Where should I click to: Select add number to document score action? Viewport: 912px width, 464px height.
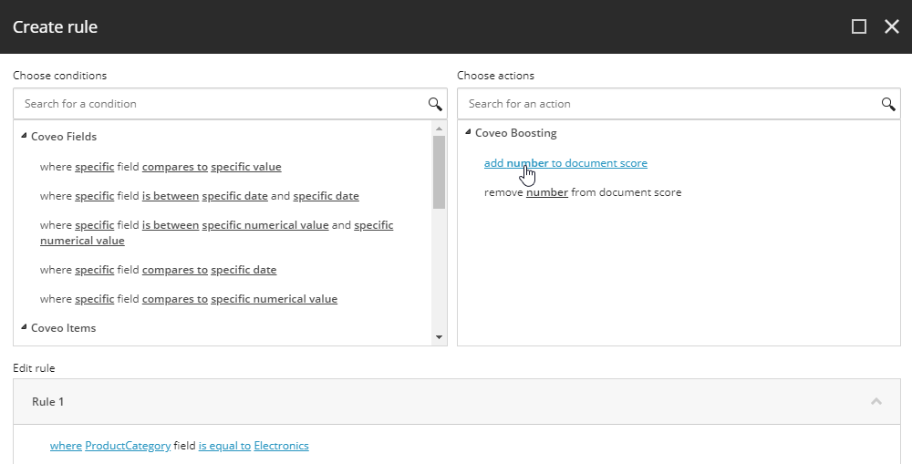tap(565, 163)
